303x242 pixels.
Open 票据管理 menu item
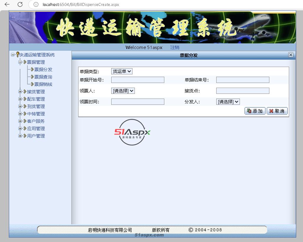[36, 62]
